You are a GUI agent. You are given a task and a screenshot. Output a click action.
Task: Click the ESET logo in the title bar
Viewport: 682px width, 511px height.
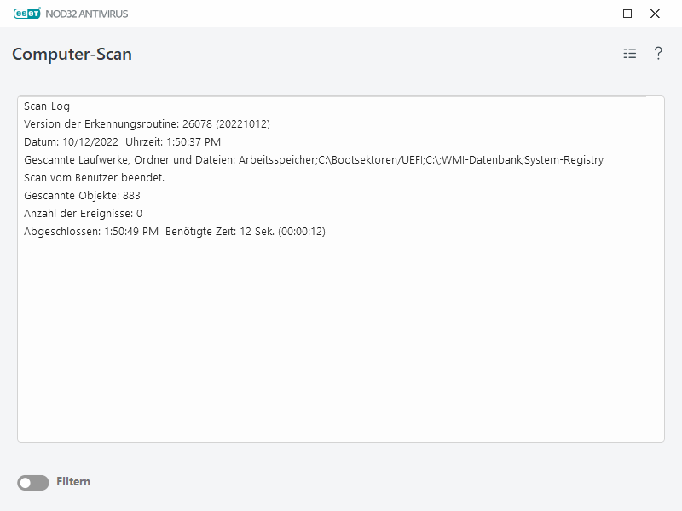pos(27,14)
